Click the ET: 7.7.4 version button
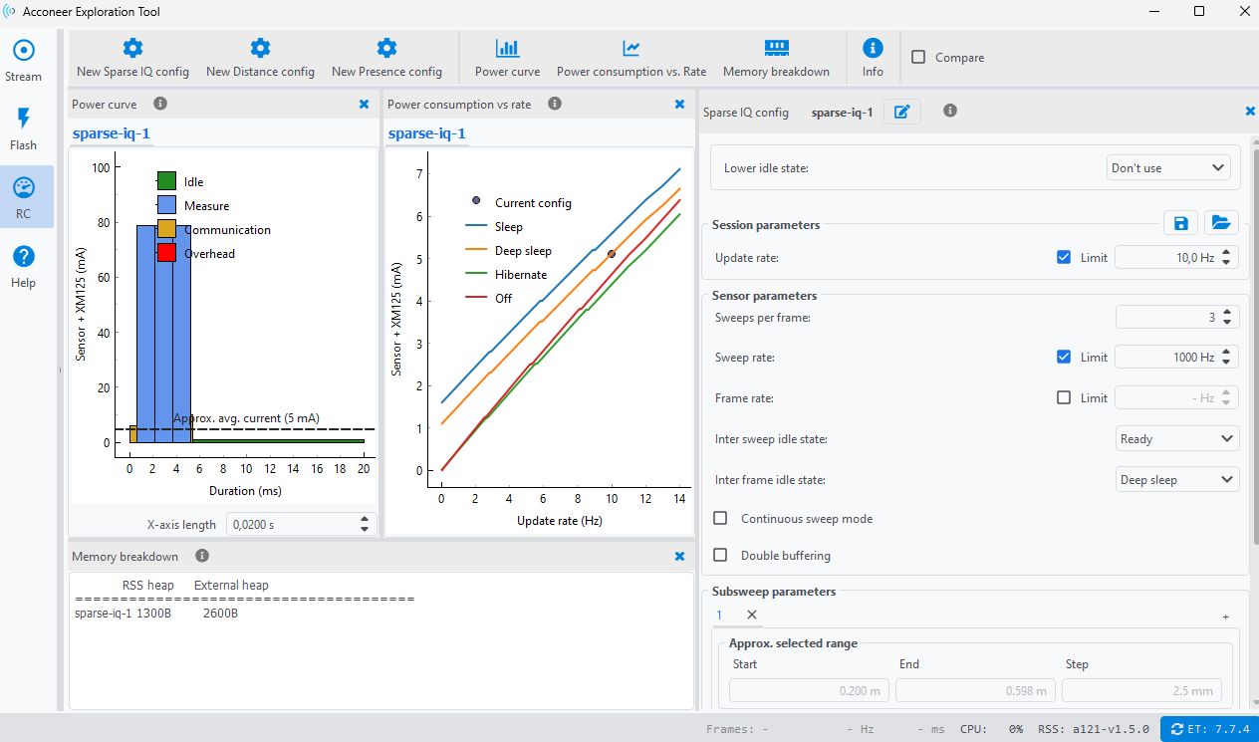 pyautogui.click(x=1209, y=729)
